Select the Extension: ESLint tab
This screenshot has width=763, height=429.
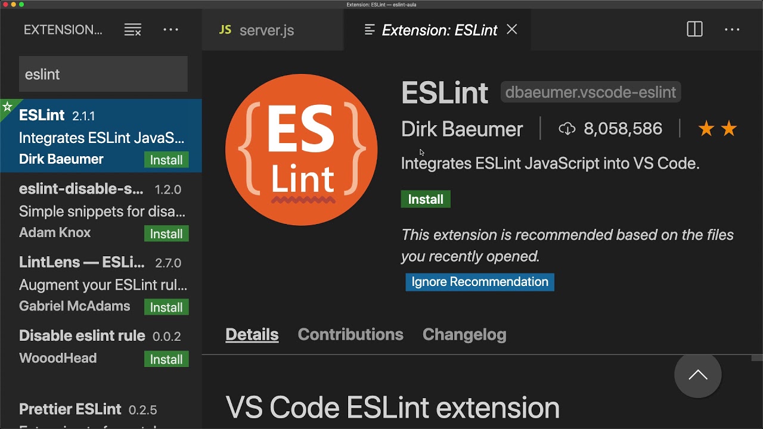click(438, 30)
